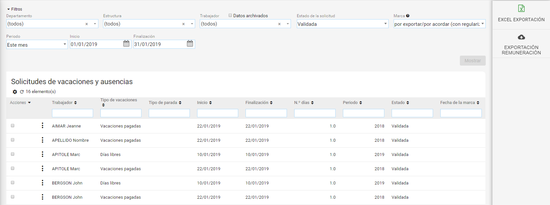This screenshot has height=205, width=550.
Task: Open the Periodo Este mes dropdown
Action: tap(37, 45)
